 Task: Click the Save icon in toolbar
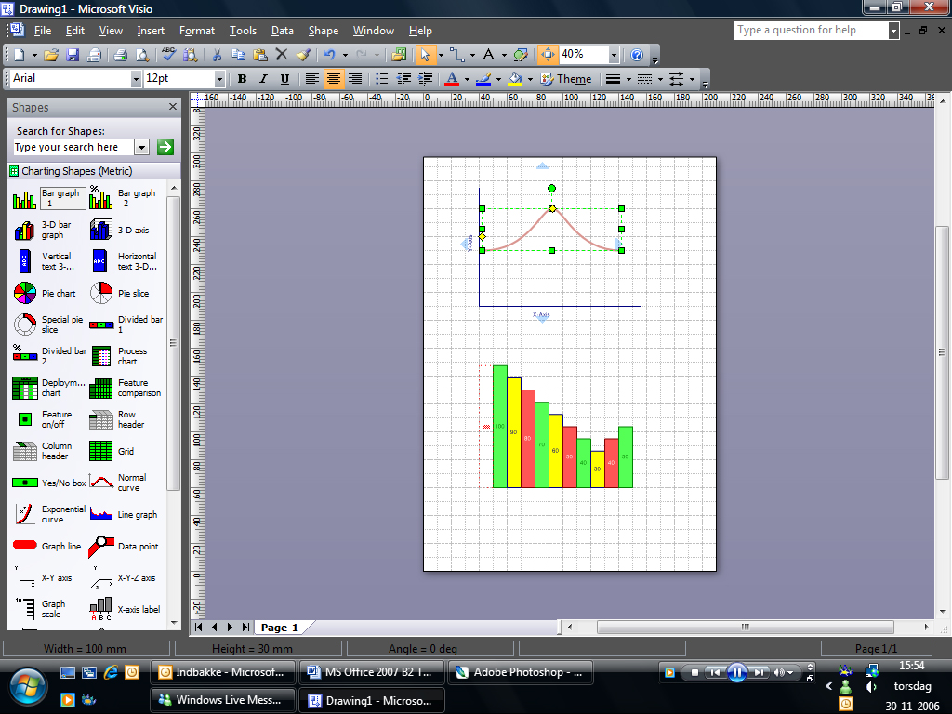[73, 55]
